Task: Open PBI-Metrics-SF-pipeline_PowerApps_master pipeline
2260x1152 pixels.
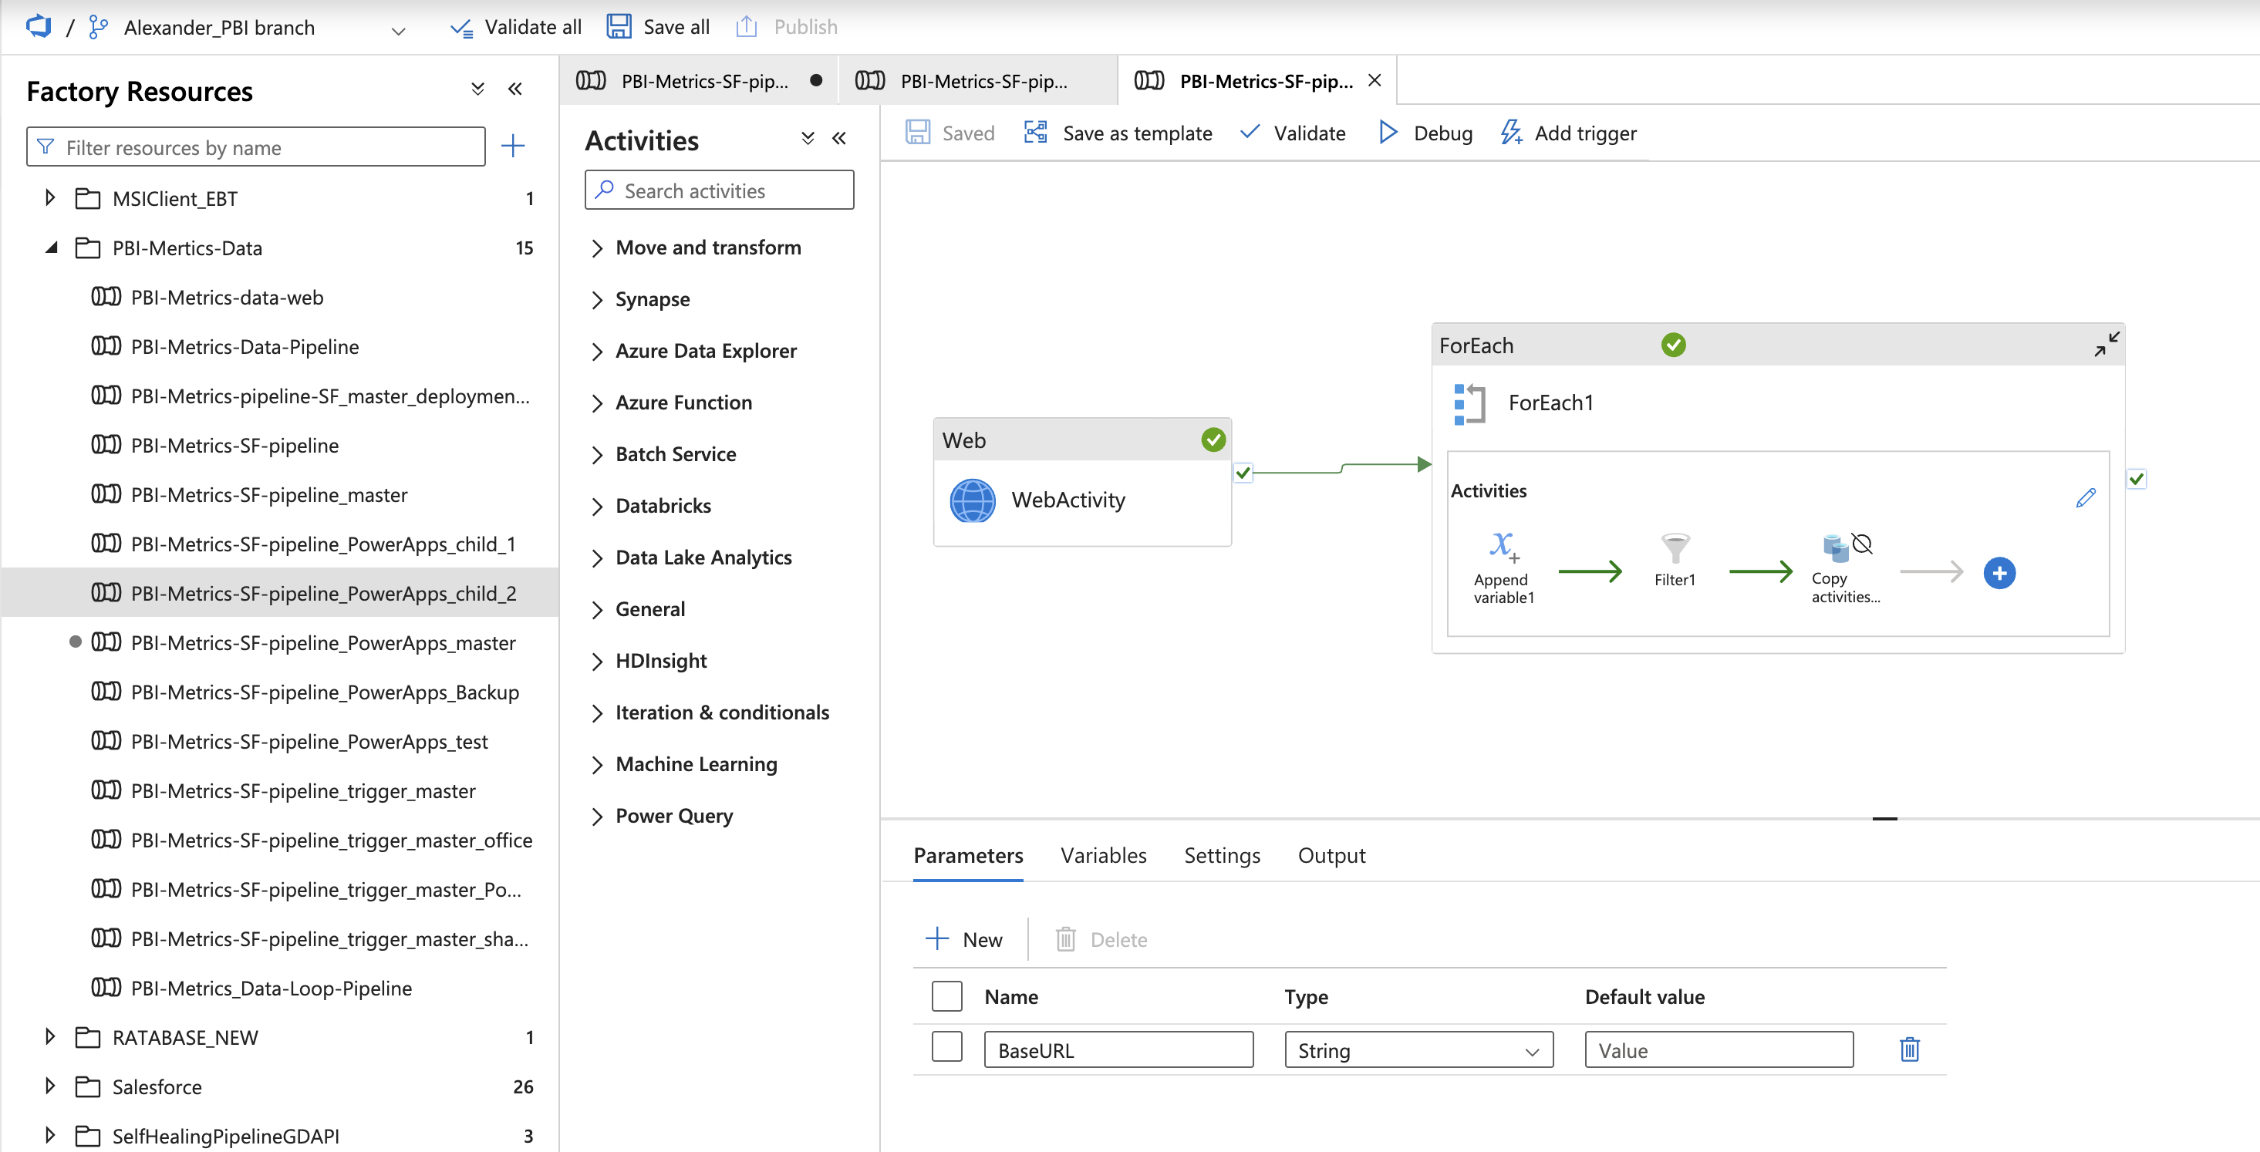Action: click(323, 642)
